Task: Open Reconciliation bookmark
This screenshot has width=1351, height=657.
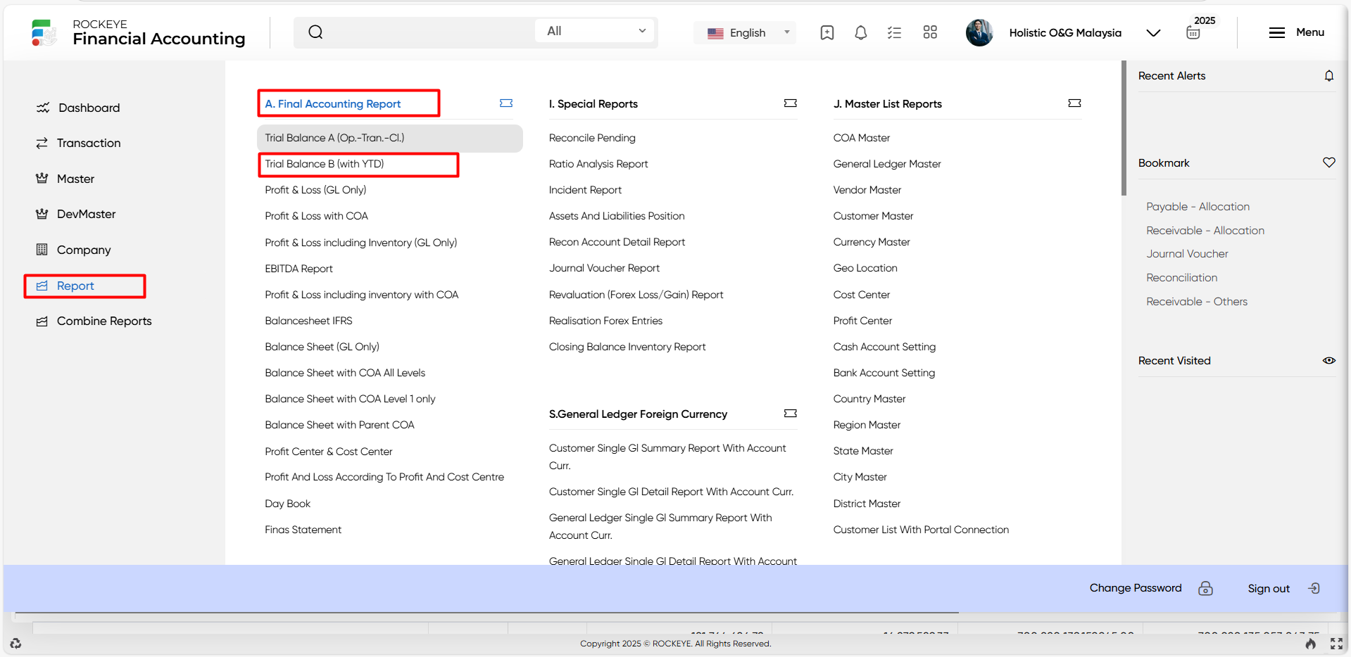Action: coord(1181,278)
